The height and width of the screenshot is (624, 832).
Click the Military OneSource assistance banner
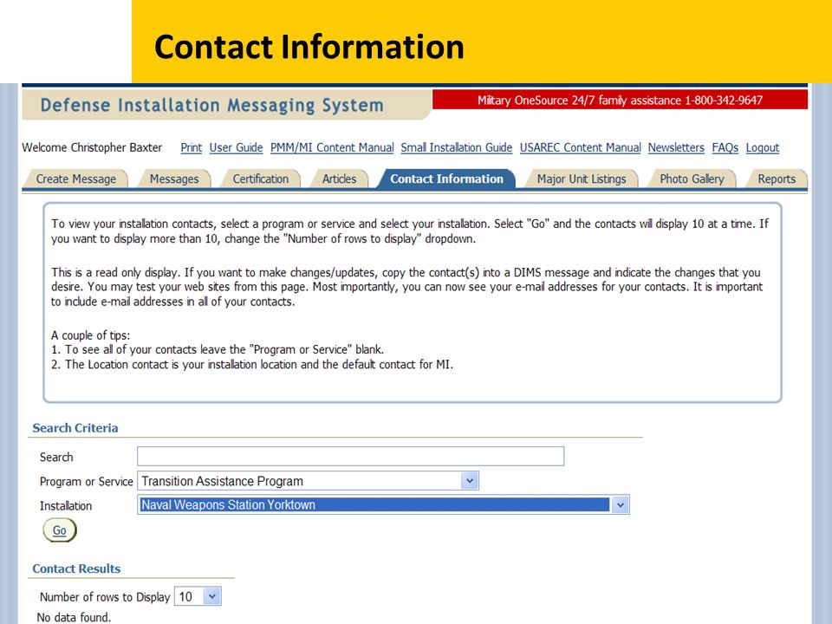[x=620, y=100]
